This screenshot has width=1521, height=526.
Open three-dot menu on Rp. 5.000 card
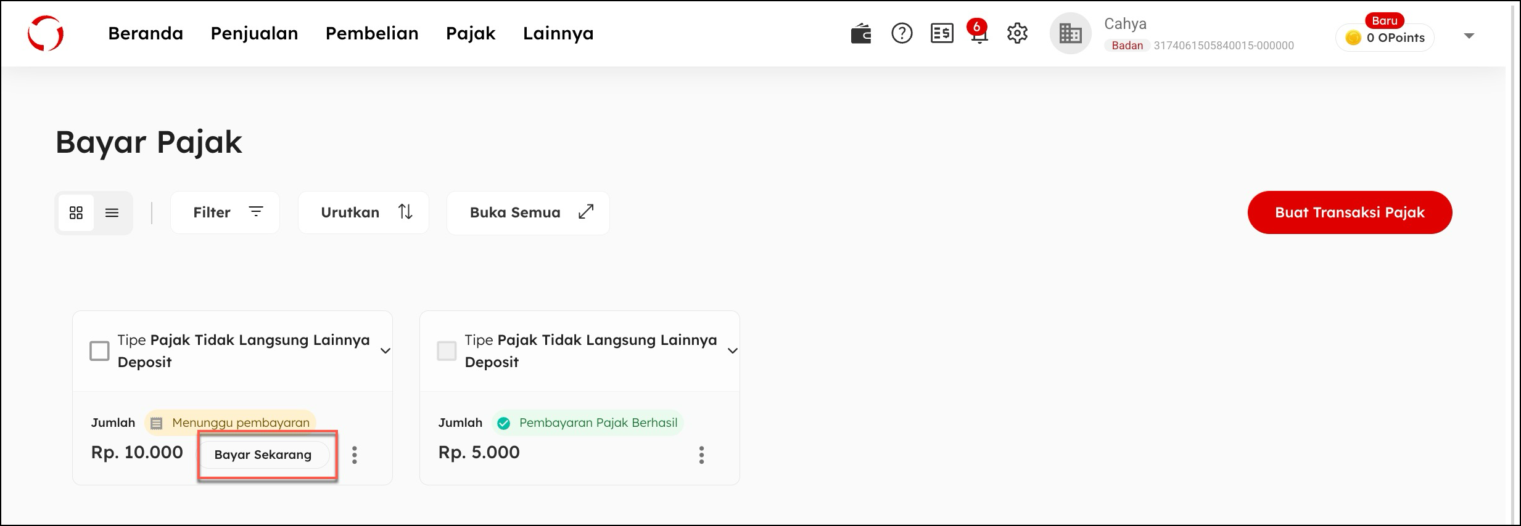[701, 455]
